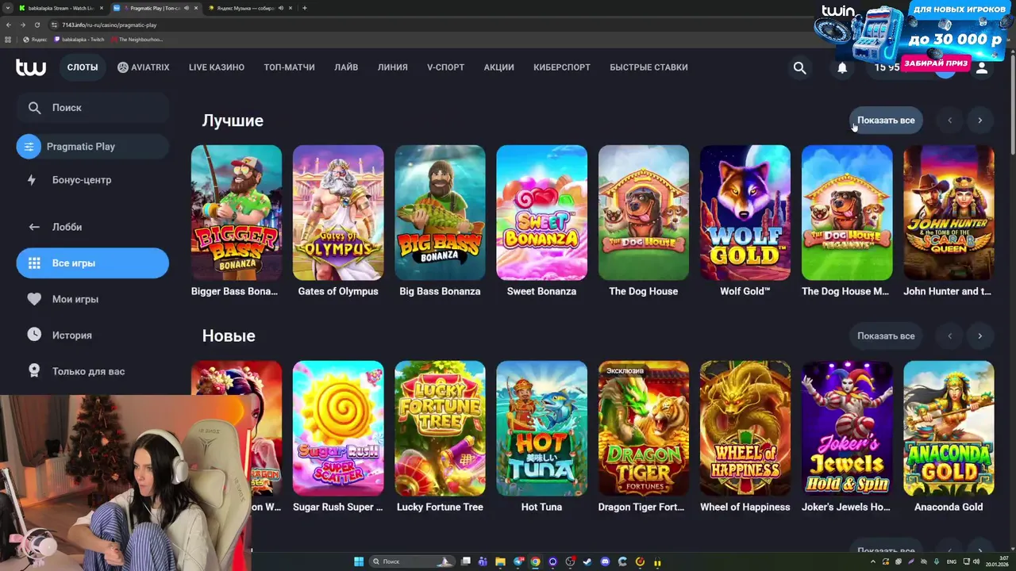
Task: Open the user profile icon
Action: pos(982,67)
